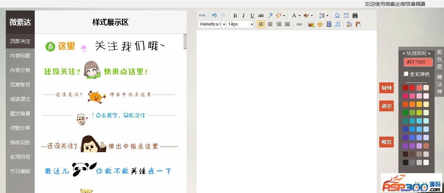Redo the last undone edit
Screen dimensions: 444x193
[x=223, y=16]
